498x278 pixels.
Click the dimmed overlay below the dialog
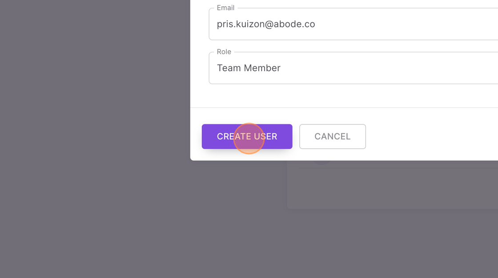249,241
